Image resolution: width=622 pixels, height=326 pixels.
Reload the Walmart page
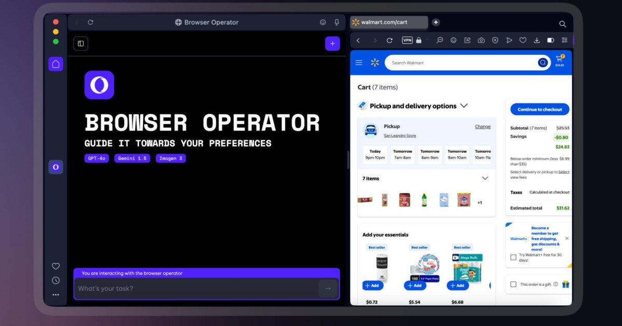(390, 40)
